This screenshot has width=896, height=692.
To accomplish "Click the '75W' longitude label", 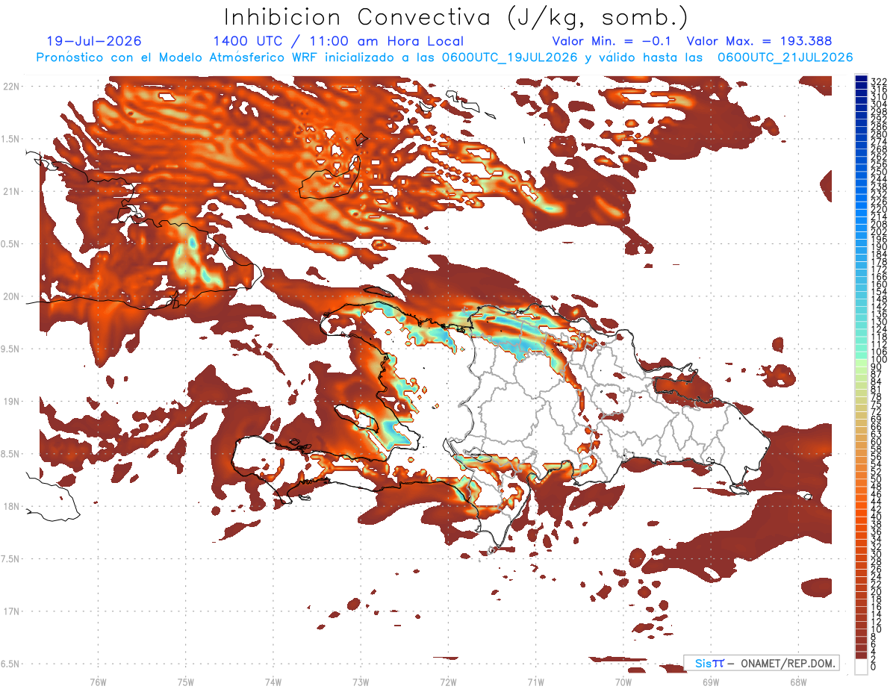I will 186,681.
